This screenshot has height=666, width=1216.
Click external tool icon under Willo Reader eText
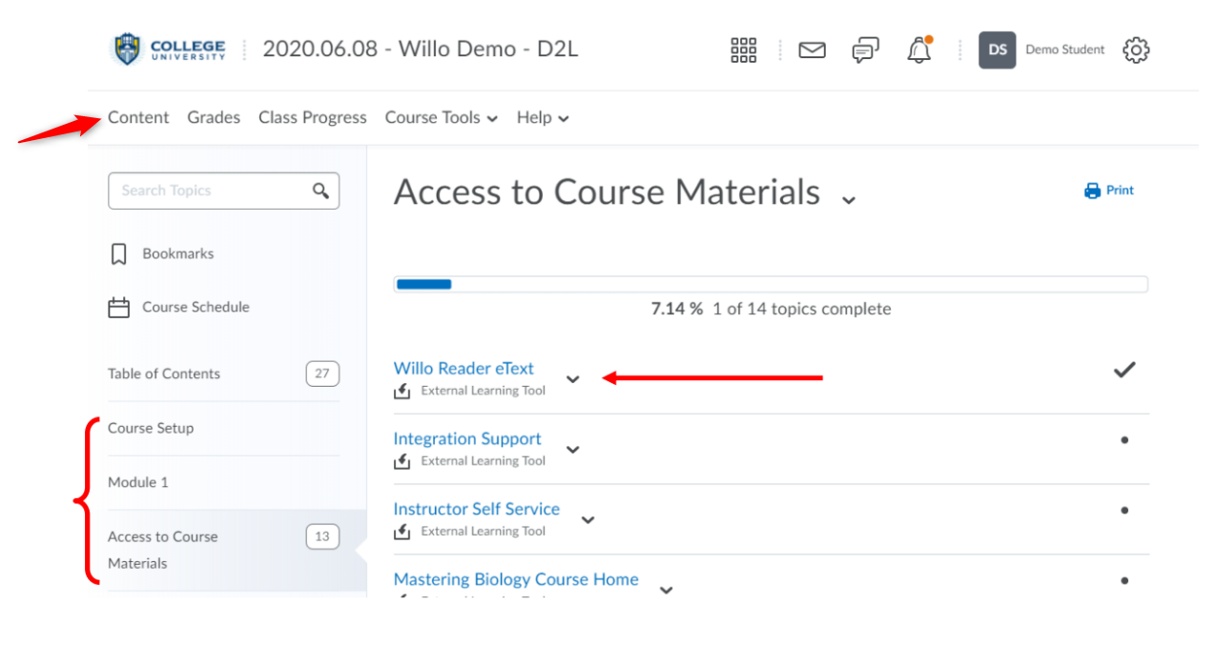pos(402,391)
